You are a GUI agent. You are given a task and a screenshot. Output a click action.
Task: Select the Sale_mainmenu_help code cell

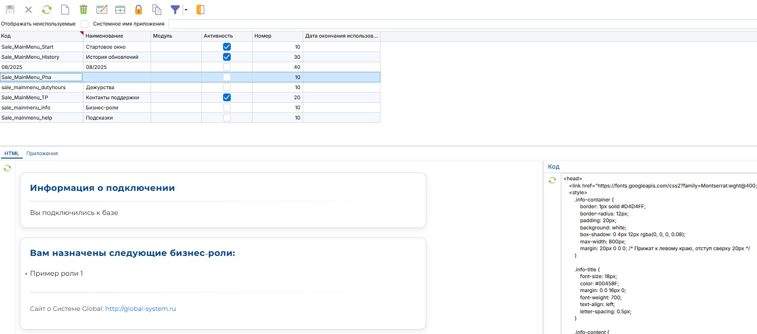pos(42,118)
